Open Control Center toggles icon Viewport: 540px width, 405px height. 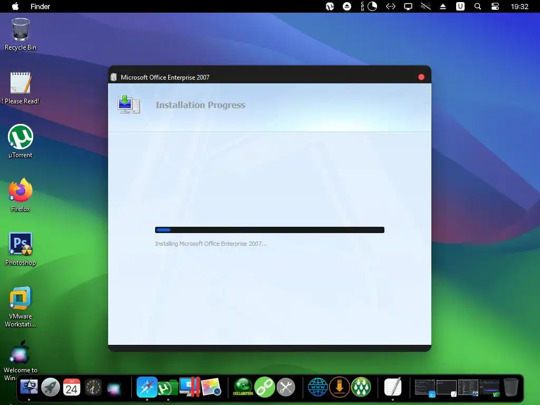click(x=495, y=6)
